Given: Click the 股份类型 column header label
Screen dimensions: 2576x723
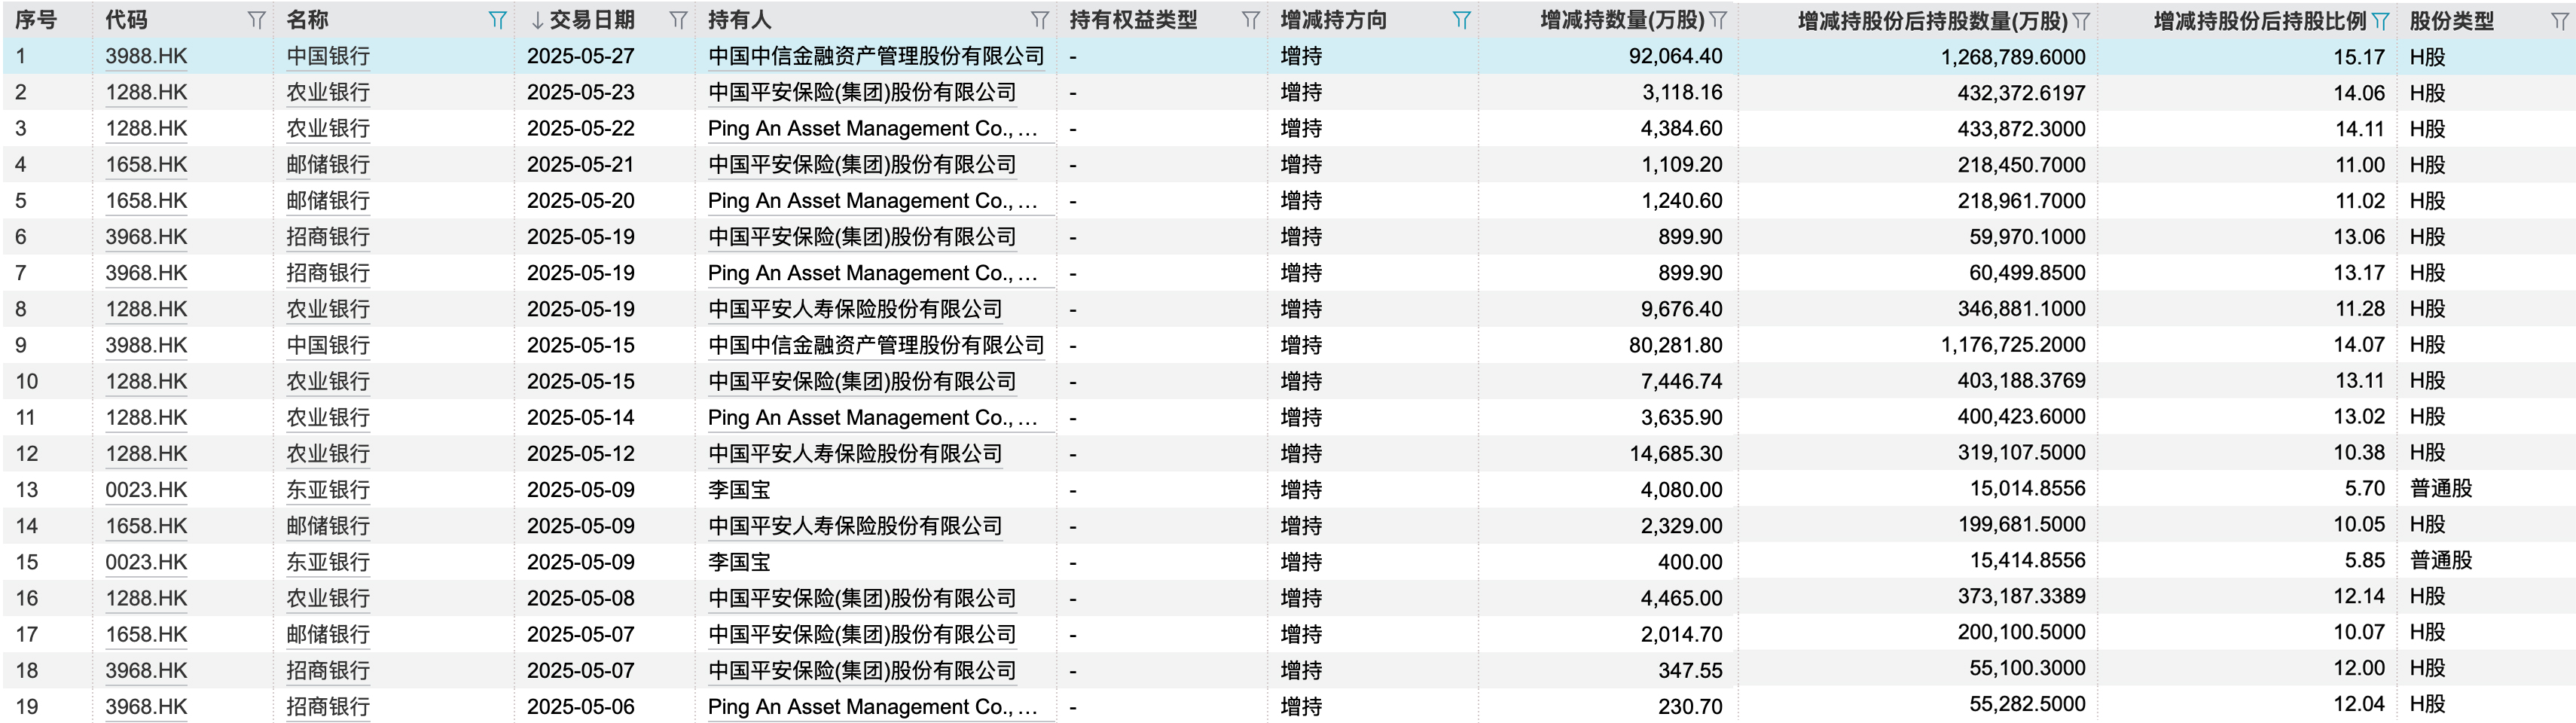Looking at the screenshot, I should tap(2451, 20).
